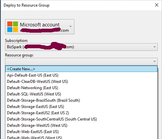Viewport: 162px width, 139px height.
Task: Click the Microsoft account button text
Action: (40, 25)
